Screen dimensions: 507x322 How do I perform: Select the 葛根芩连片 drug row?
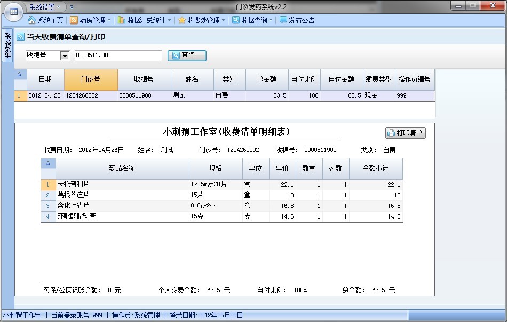tap(222, 195)
